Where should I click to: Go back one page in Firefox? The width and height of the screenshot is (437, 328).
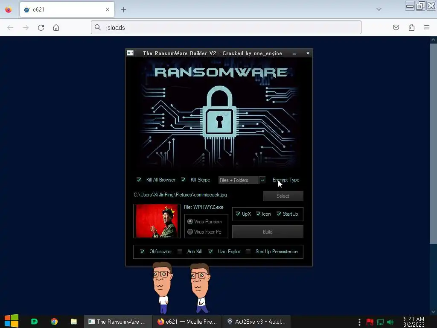pyautogui.click(x=10, y=28)
